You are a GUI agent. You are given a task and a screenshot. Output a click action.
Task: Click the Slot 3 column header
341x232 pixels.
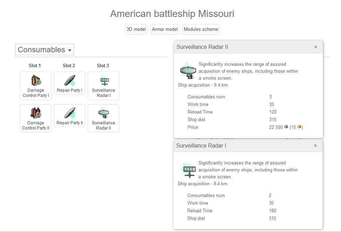pos(103,65)
